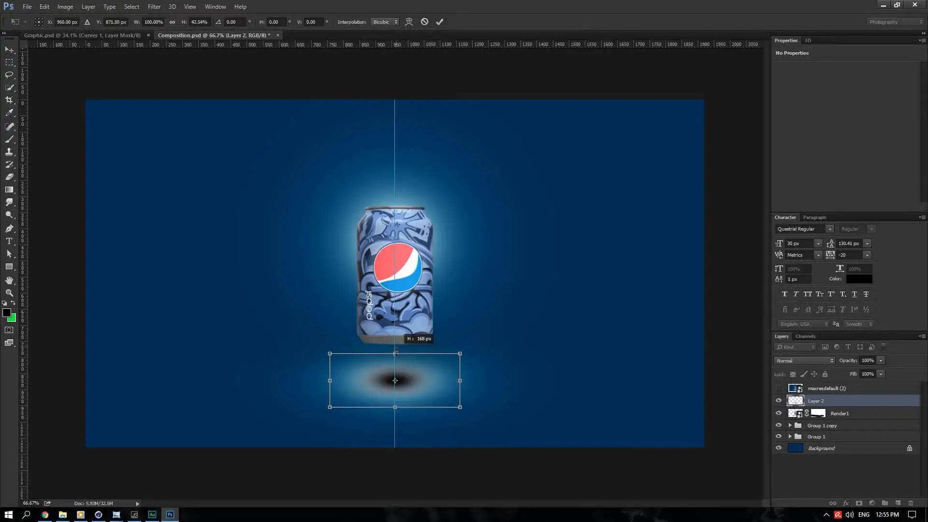Screen dimensions: 928x522
Task: Open the layer Opacity dropdown arrow
Action: coord(881,361)
